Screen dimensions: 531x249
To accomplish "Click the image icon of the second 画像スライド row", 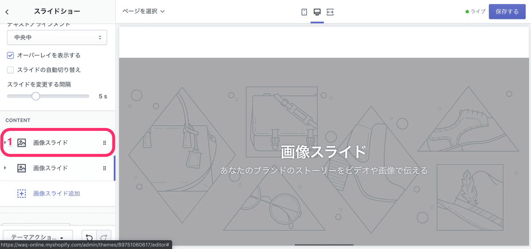I will coord(21,168).
